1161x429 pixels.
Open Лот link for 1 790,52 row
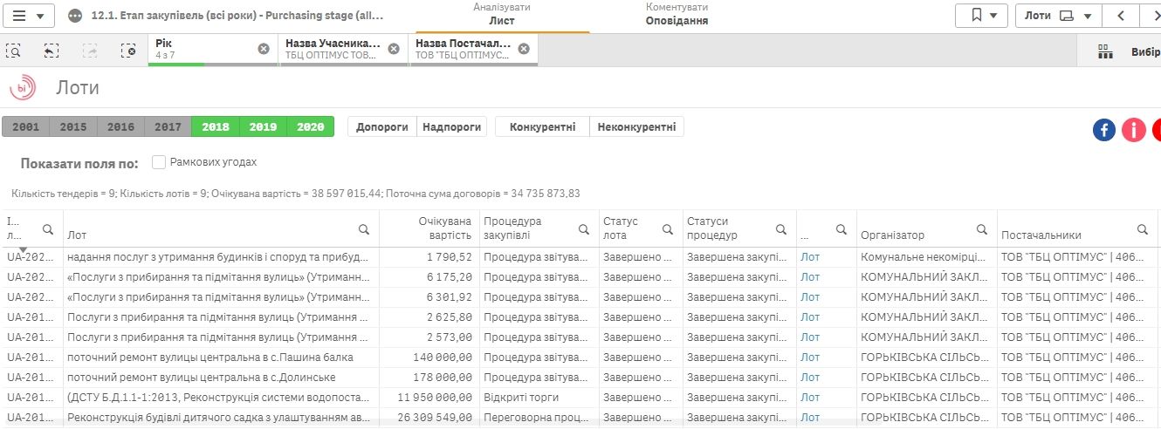point(810,257)
